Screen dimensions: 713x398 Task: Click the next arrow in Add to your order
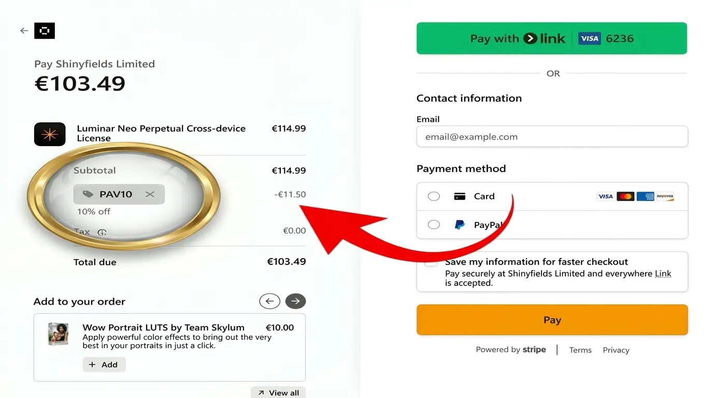[x=295, y=301]
